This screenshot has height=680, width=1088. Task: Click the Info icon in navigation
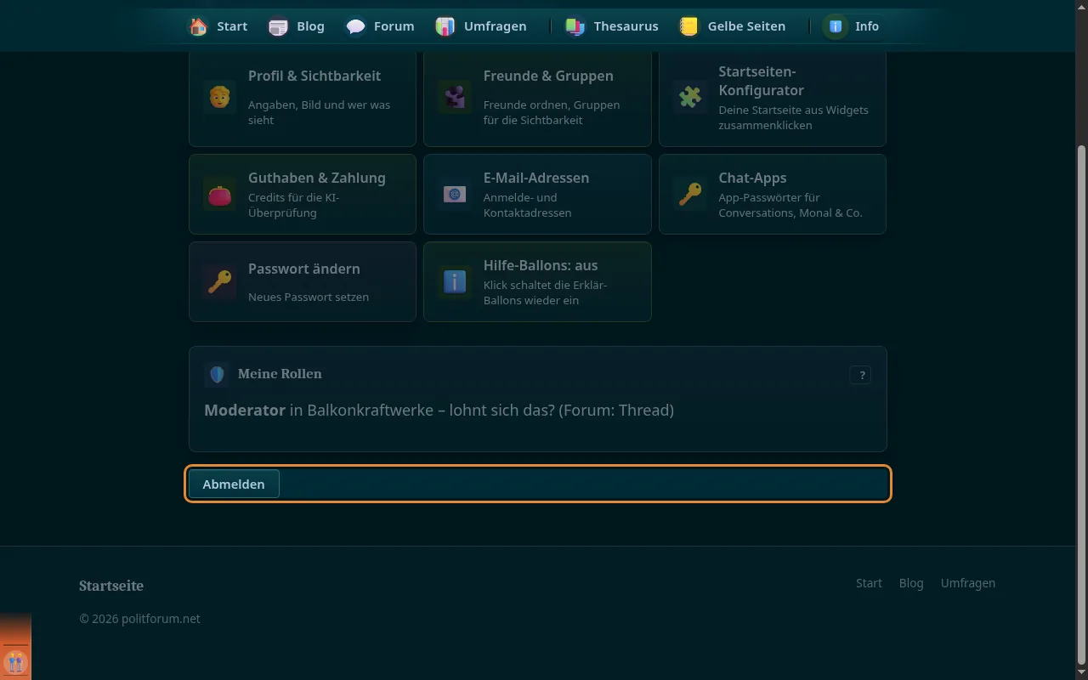point(836,26)
